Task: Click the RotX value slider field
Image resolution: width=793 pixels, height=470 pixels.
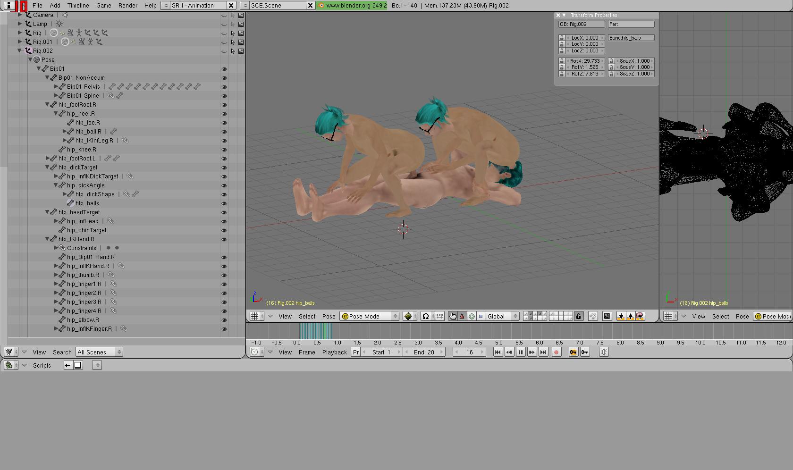Action: click(x=585, y=61)
